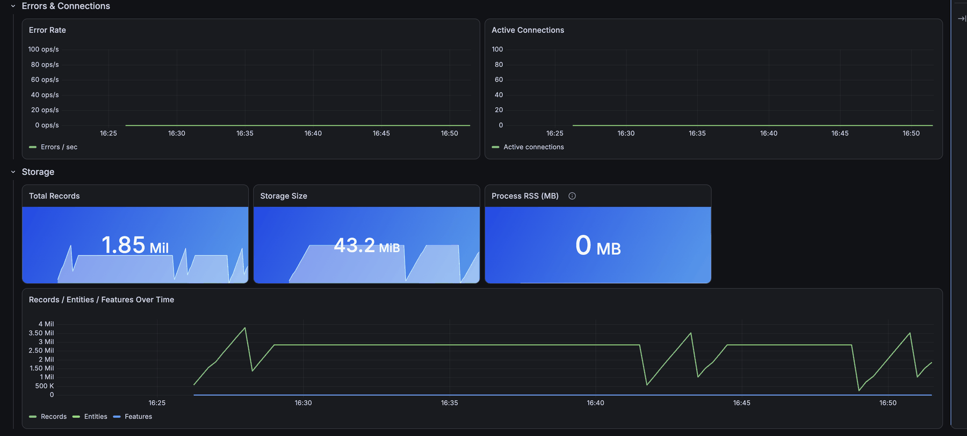
Task: Click the 500 K axis label
Action: click(x=45, y=386)
